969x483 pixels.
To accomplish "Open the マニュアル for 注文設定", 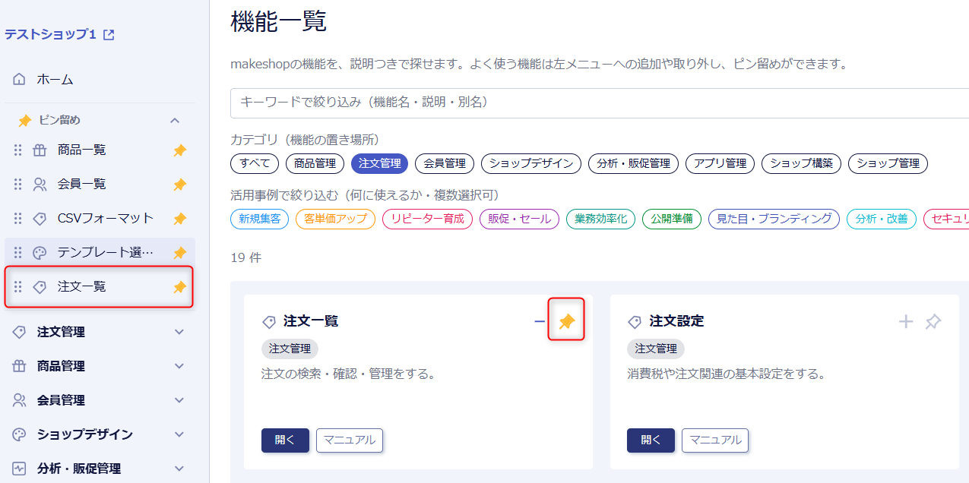I will pyautogui.click(x=715, y=440).
